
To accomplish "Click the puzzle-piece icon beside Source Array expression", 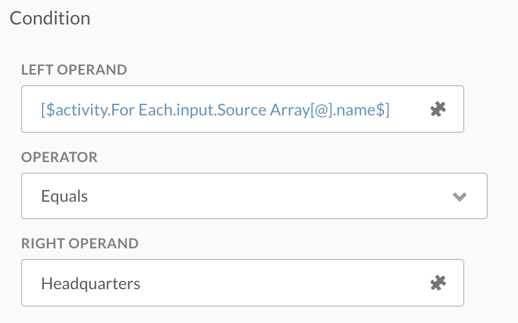I will (x=438, y=109).
